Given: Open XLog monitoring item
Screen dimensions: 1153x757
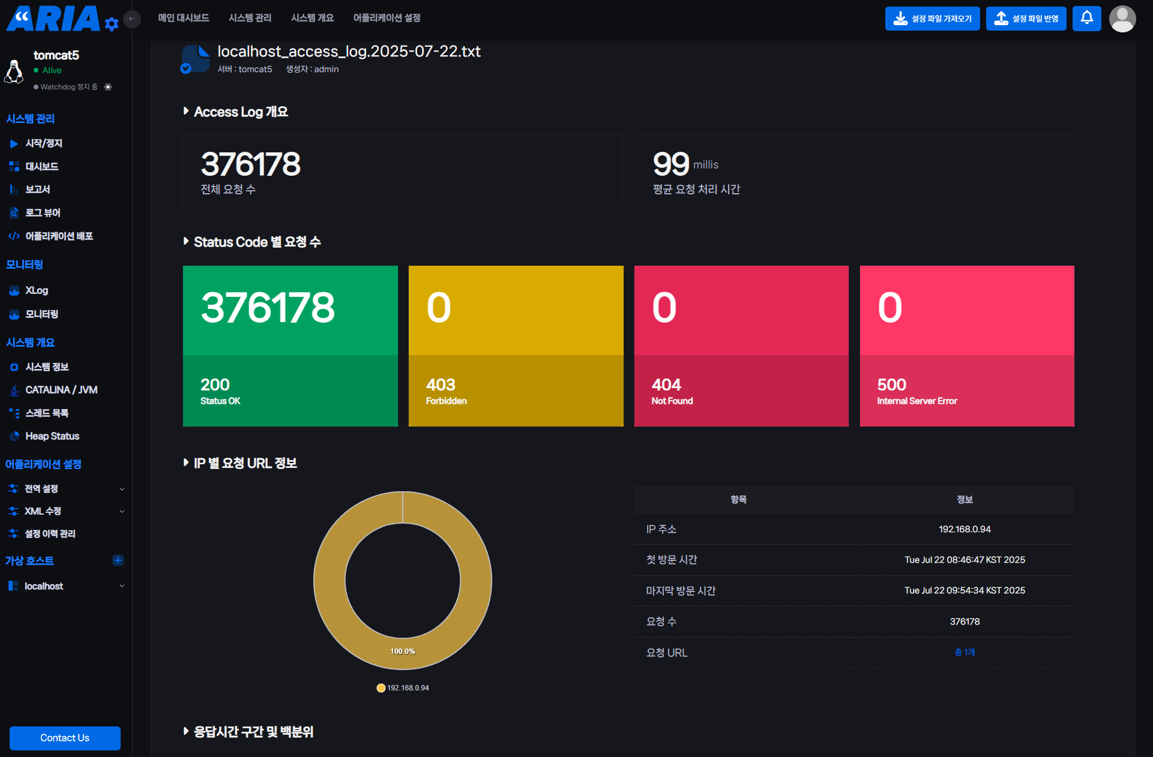Looking at the screenshot, I should (x=37, y=290).
